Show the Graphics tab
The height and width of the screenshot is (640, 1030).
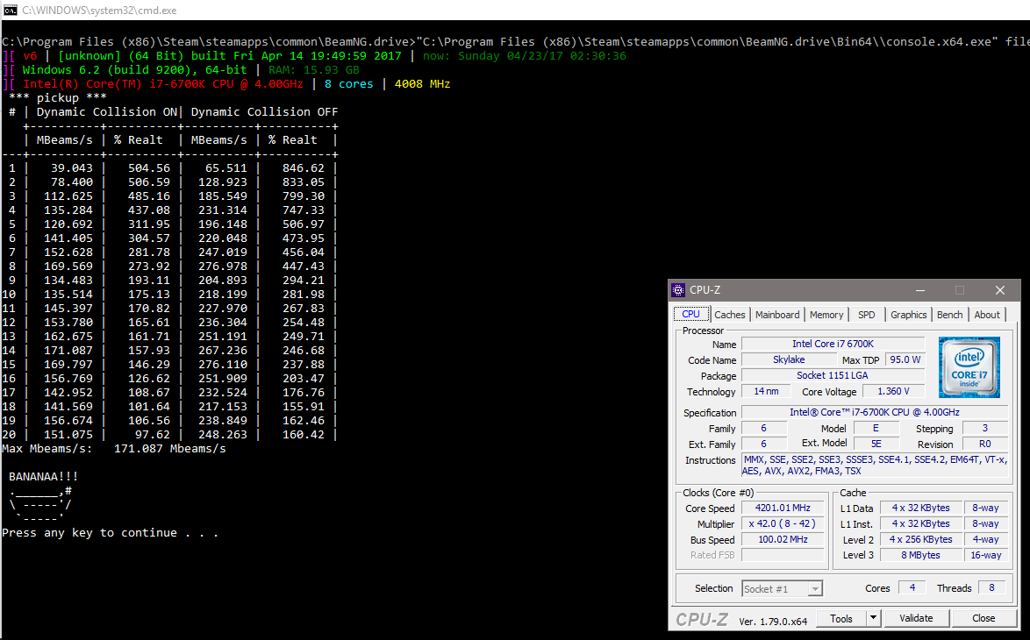click(x=908, y=315)
